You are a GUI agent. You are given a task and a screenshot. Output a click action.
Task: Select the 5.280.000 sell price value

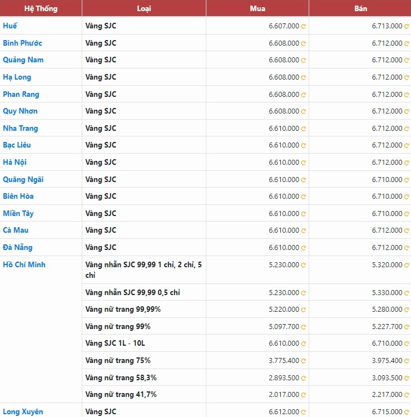(x=387, y=310)
